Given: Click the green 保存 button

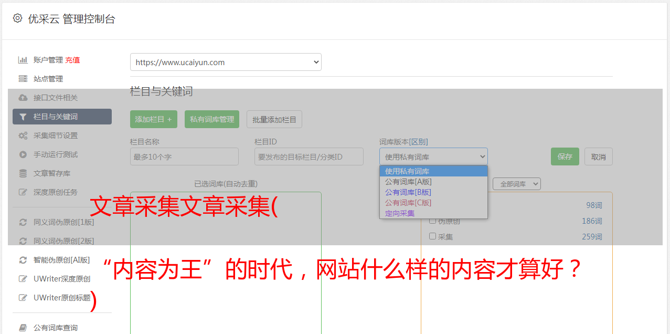Looking at the screenshot, I should tap(565, 156).
